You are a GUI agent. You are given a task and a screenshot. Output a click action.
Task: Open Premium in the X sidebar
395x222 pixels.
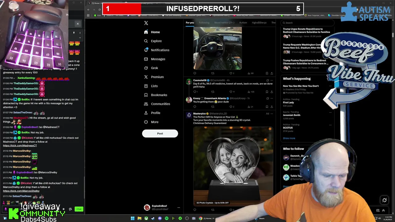click(x=154, y=77)
